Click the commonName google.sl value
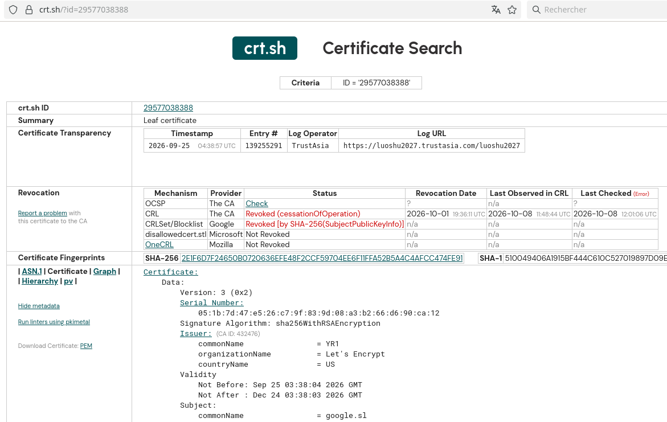667x422 pixels. click(x=346, y=416)
